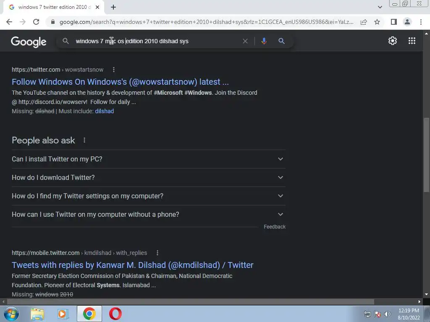430x322 pixels.
Task: Click the Feedback link
Action: coord(275,227)
